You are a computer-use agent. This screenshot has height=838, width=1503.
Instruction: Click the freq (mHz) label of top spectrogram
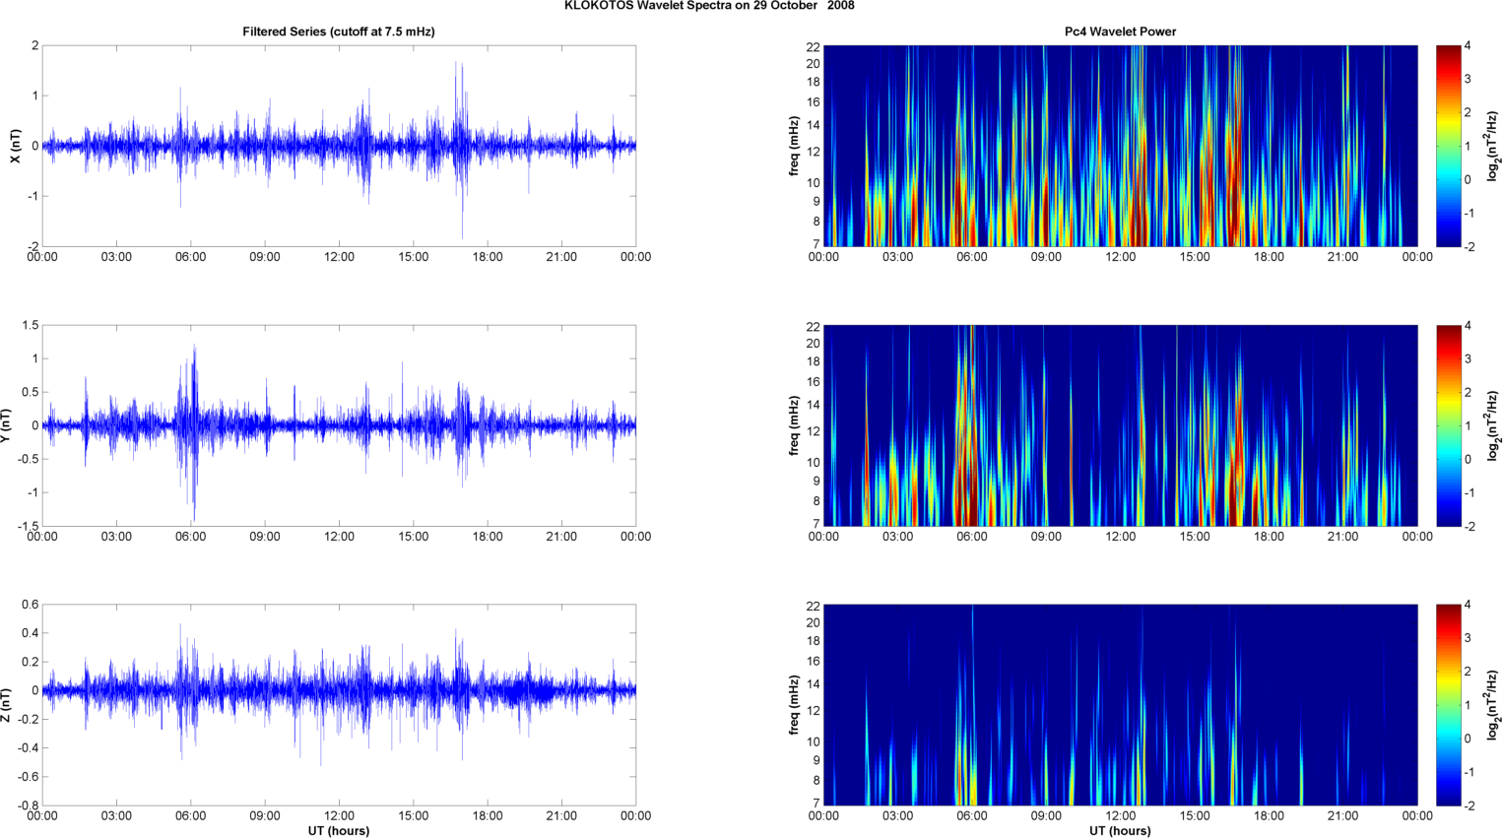794,146
